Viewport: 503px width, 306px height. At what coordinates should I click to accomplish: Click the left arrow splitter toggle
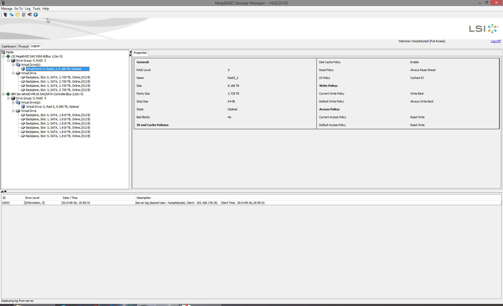point(131,52)
